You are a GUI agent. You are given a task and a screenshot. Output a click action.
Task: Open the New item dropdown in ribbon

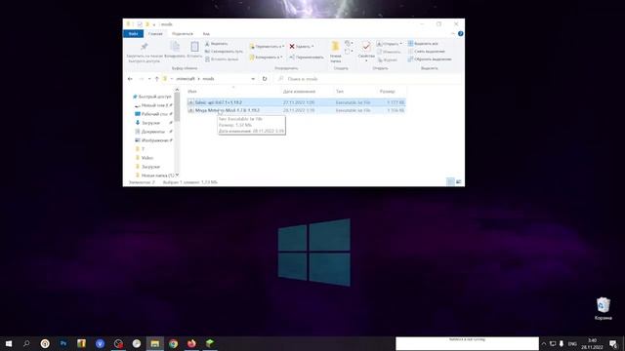coord(349,43)
